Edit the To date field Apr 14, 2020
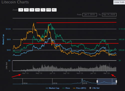The height and width of the screenshot is (91, 125). (x=109, y=15)
